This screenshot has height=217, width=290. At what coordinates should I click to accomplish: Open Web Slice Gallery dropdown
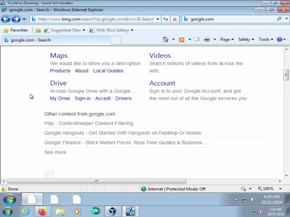[x=112, y=30]
